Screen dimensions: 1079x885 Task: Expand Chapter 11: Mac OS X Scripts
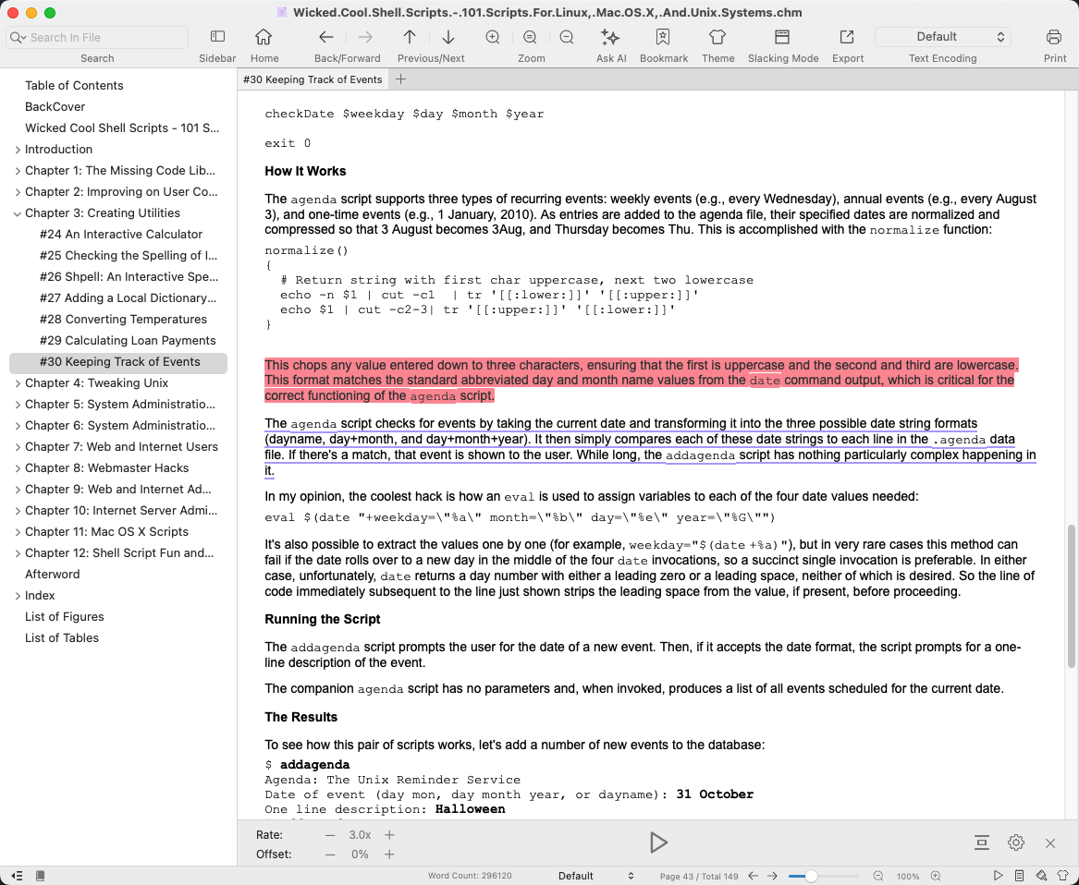point(18,531)
